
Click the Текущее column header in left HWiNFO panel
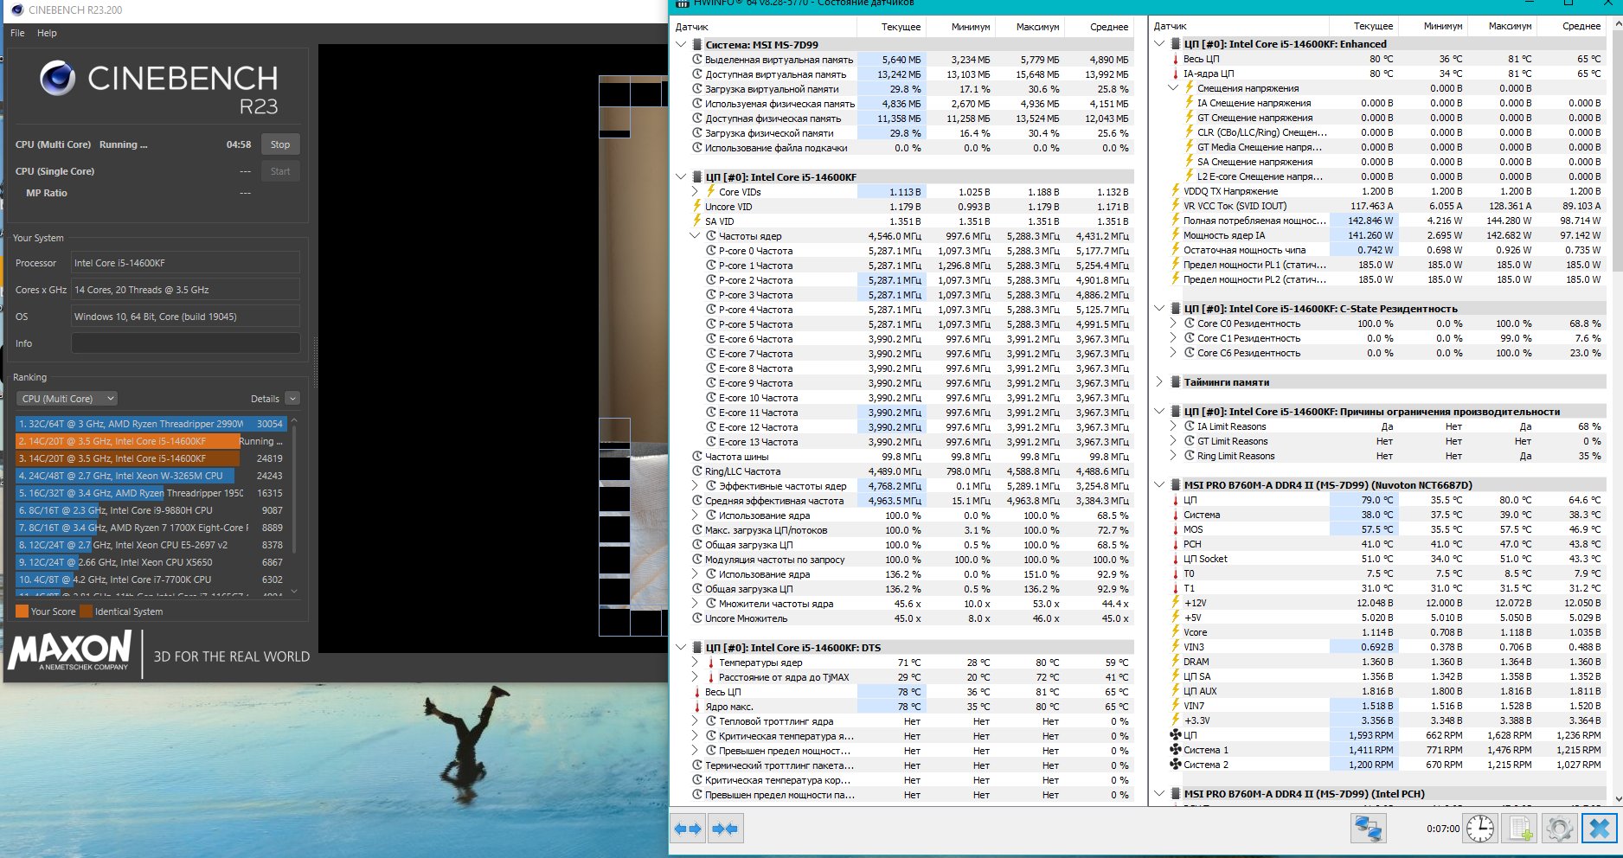pyautogui.click(x=892, y=27)
